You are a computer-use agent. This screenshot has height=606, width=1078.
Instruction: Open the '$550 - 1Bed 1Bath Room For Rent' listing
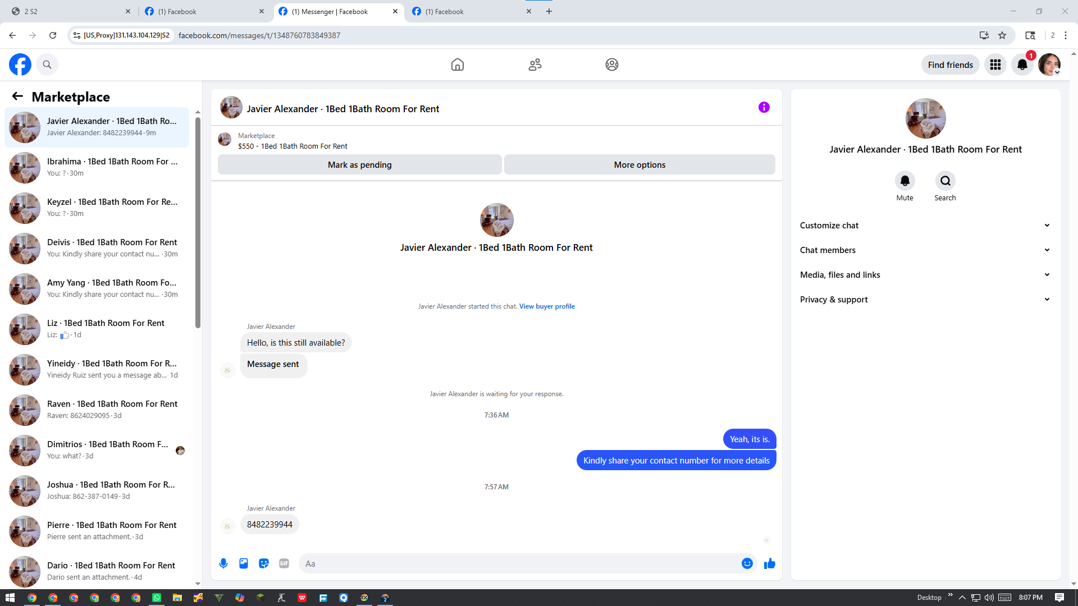pos(293,146)
